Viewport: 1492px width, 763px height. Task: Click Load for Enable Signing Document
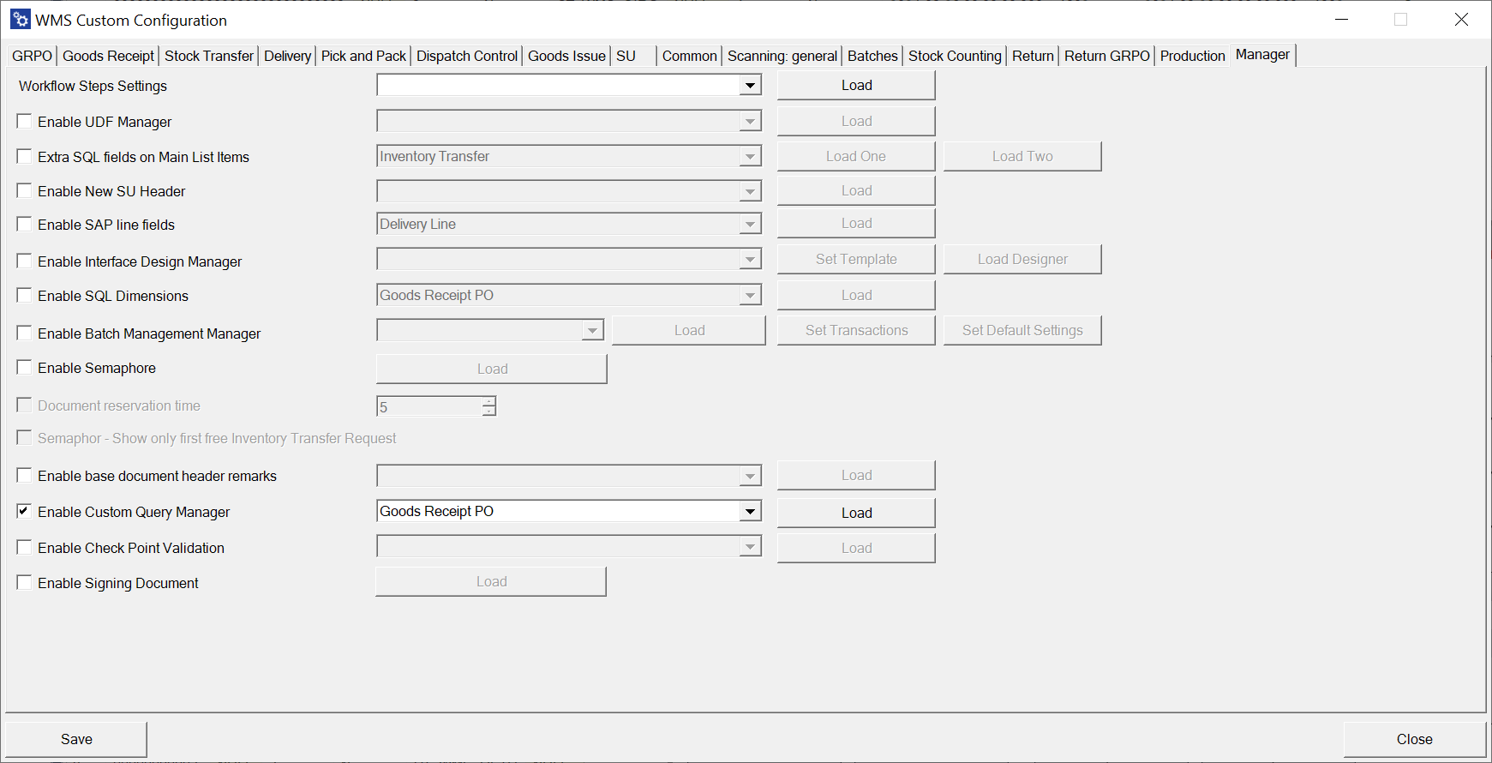coord(491,581)
